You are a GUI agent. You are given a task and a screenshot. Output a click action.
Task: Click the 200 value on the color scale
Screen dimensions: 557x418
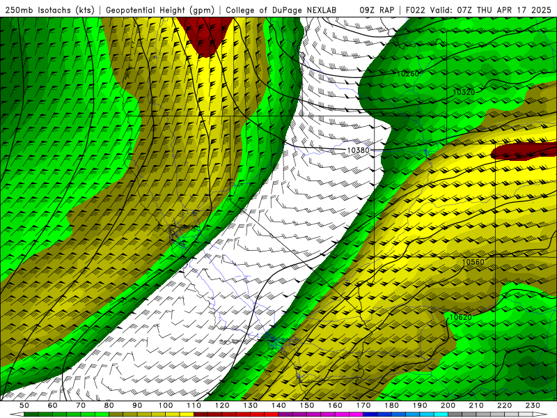coord(448,405)
